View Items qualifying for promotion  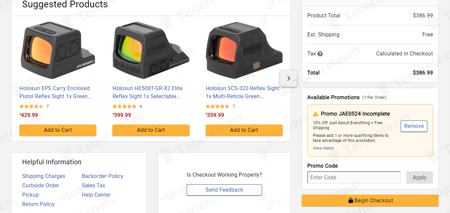tap(323, 148)
